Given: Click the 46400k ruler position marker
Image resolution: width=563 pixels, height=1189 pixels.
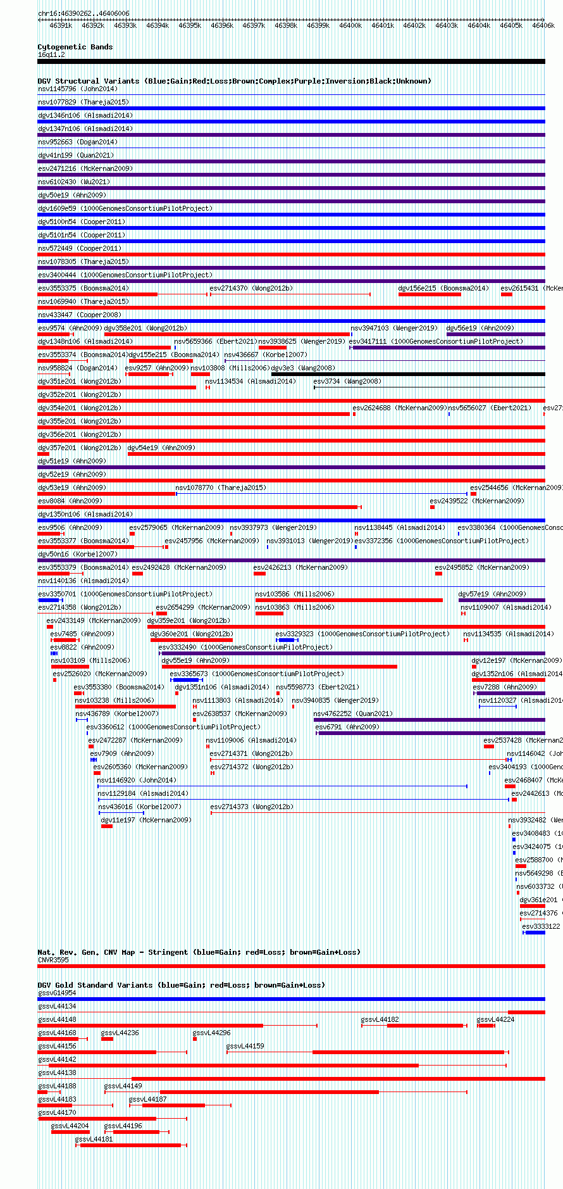Looking at the screenshot, I should tap(350, 25).
